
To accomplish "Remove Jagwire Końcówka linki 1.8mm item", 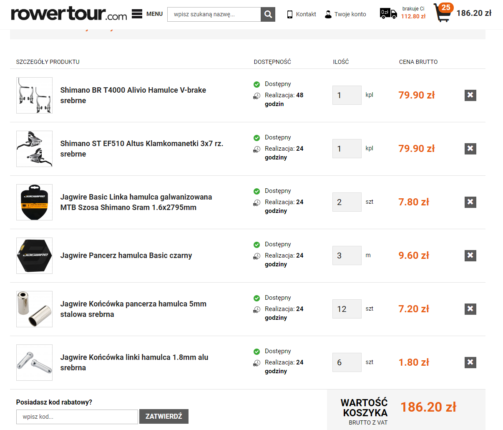I will (x=470, y=362).
